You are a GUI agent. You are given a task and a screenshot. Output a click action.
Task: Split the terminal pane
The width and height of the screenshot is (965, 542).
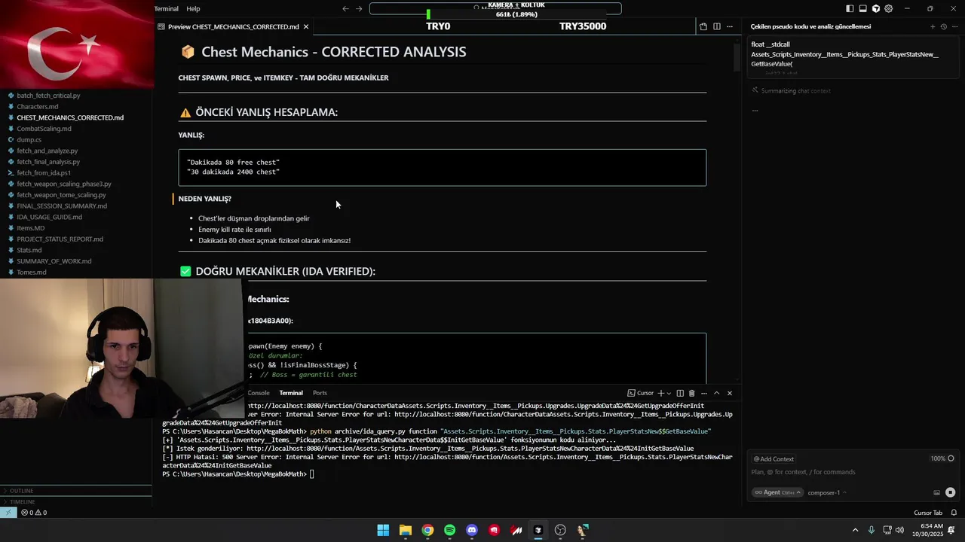click(680, 393)
